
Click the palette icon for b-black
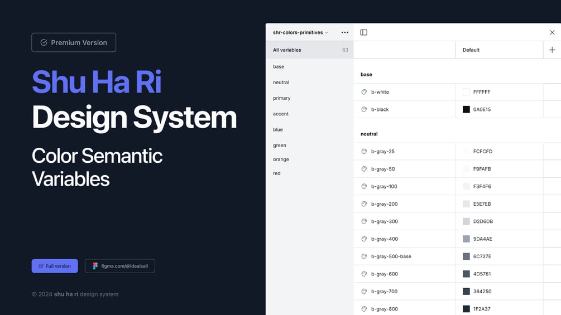364,110
